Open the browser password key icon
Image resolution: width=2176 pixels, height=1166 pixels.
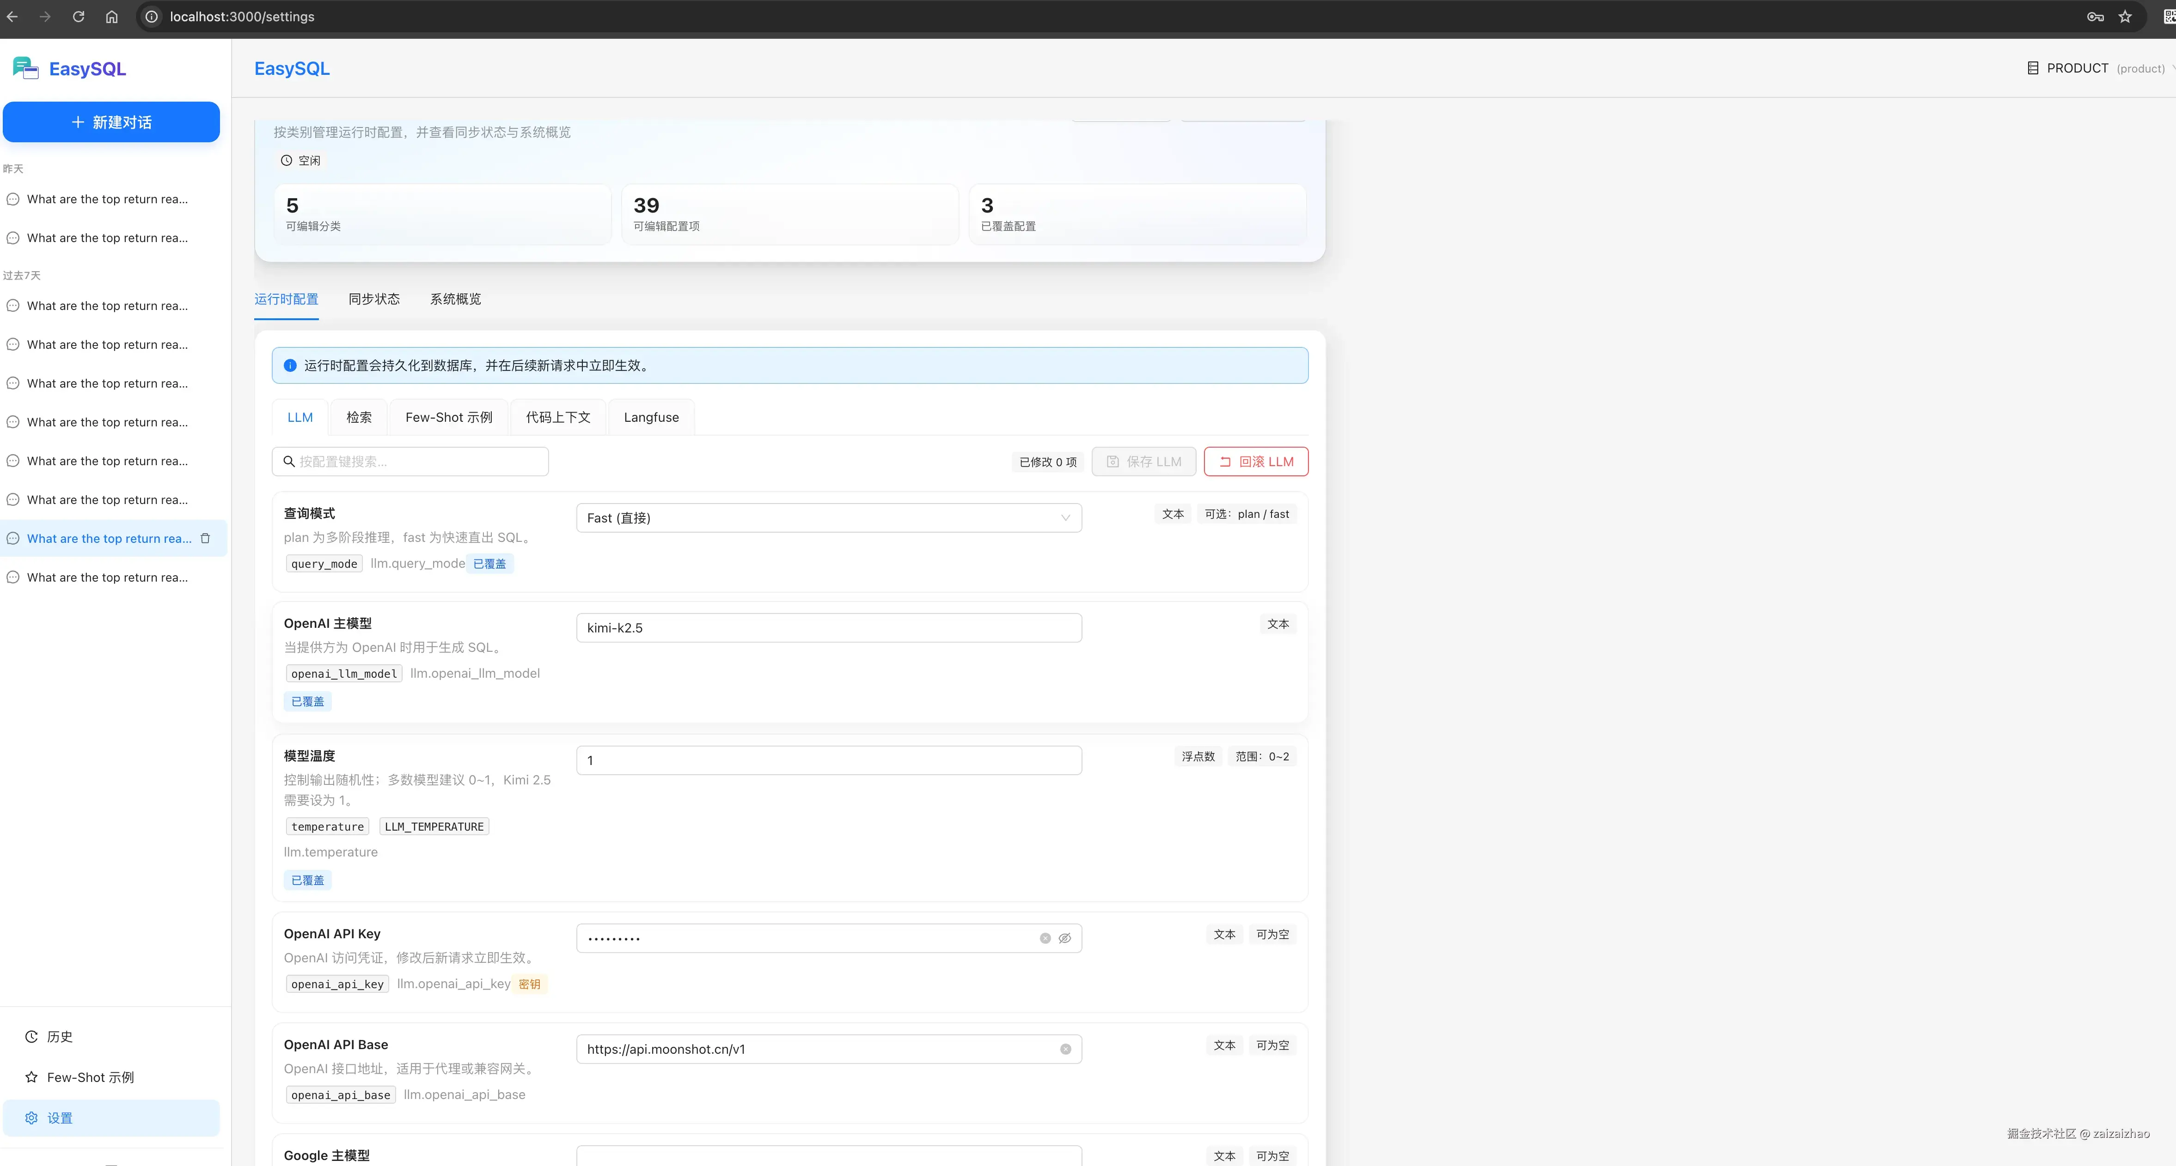(x=2095, y=16)
